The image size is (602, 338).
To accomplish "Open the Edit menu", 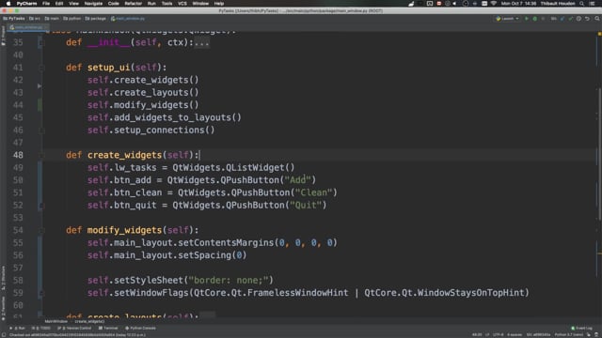I will [58, 4].
